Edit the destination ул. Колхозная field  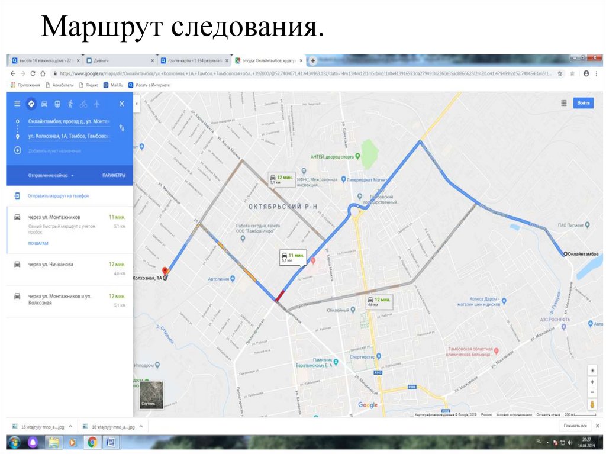(69, 136)
